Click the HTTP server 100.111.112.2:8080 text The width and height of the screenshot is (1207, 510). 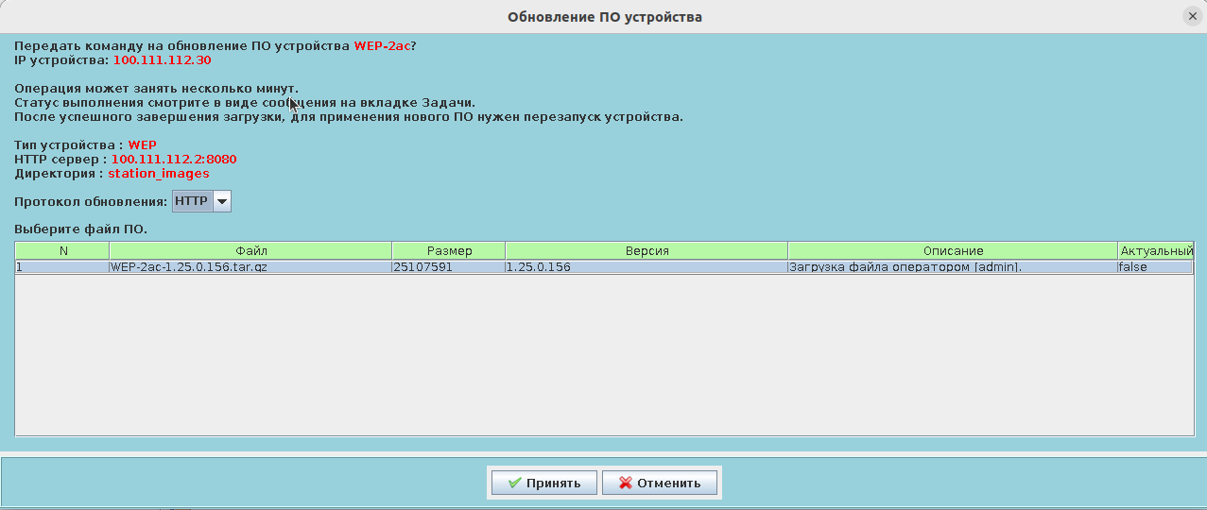[174, 159]
